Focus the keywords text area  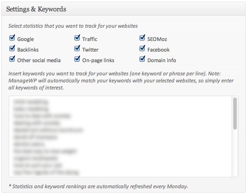(x=120, y=136)
